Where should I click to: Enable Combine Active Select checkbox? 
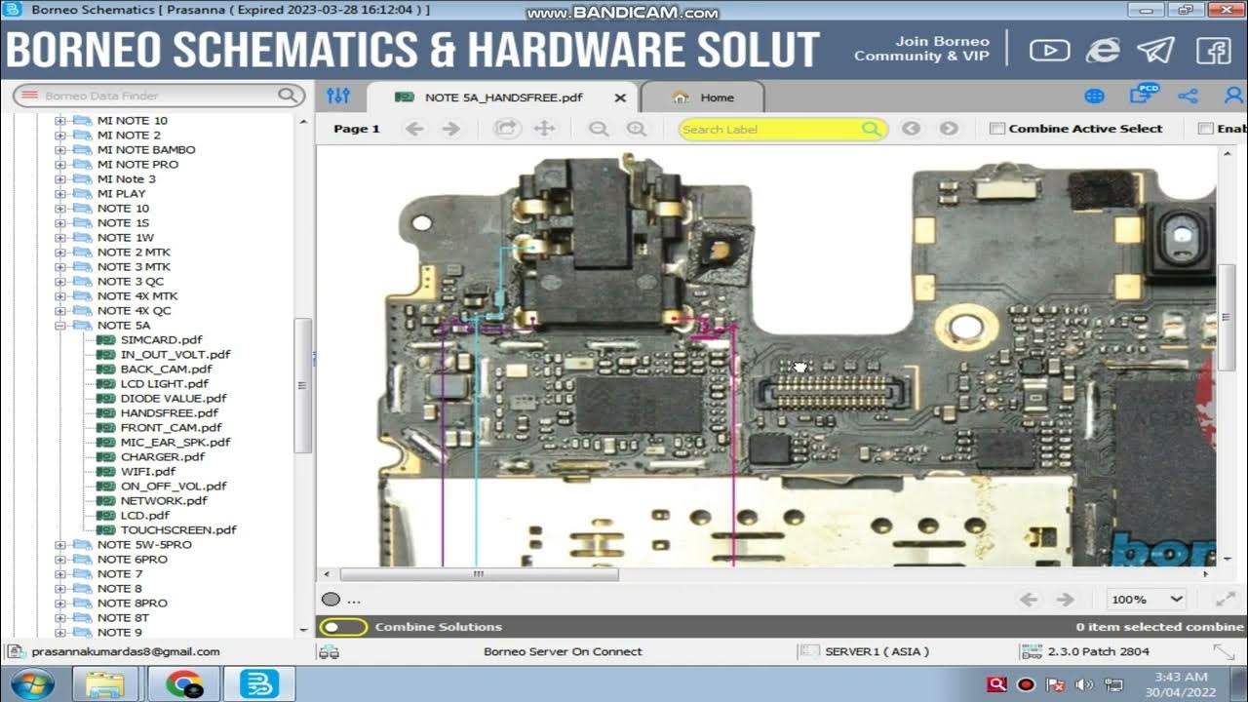[x=996, y=129]
